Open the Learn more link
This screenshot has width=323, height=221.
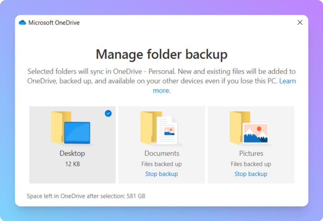(287, 81)
